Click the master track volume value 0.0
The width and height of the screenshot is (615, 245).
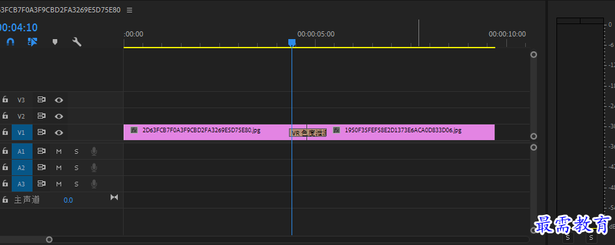pyautogui.click(x=68, y=200)
